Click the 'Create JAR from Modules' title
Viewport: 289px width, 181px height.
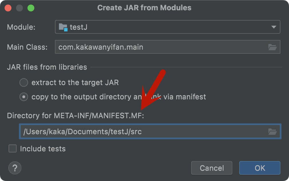point(144,8)
